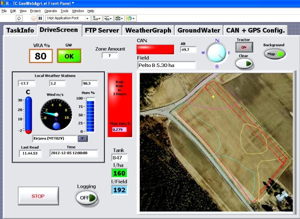
Task: Click the Time field 2012-12-05 12:00:00
Action: point(74,153)
